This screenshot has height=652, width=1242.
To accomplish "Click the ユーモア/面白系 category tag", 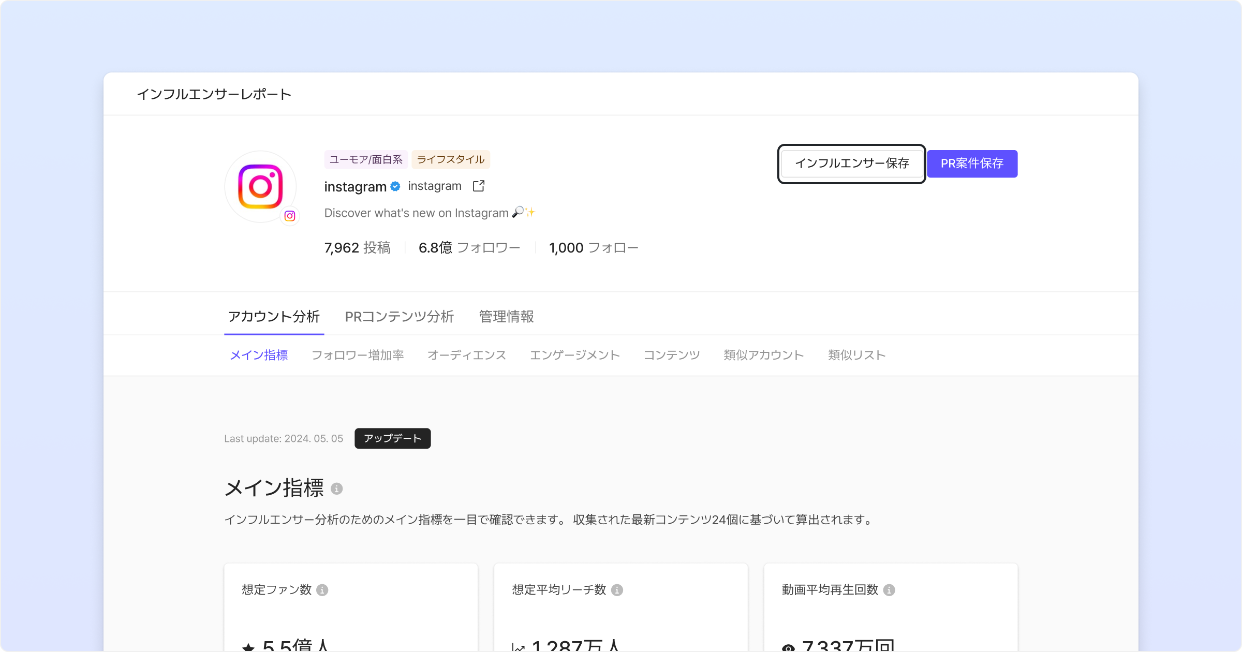I will click(366, 159).
